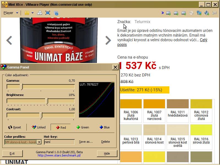Adjust the Brightness slider handle
Screen dimensions: 220x165
[47, 101]
